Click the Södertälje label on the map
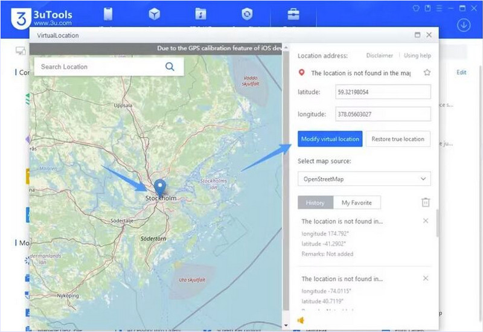This screenshot has height=332, width=483. tap(122, 221)
